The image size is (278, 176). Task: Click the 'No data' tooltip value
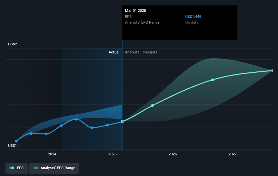point(192,23)
